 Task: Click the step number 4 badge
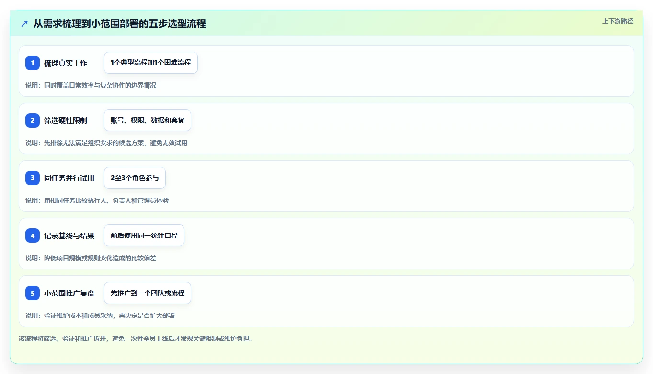[33, 235]
